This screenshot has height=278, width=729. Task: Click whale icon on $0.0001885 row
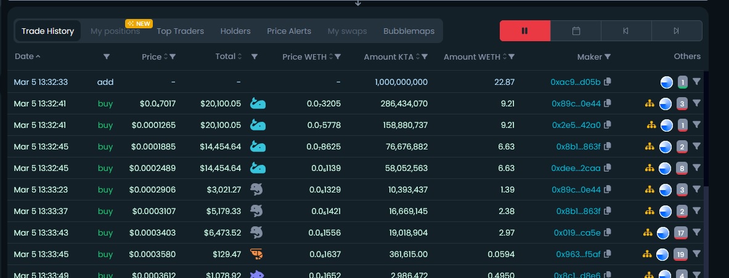coord(258,146)
